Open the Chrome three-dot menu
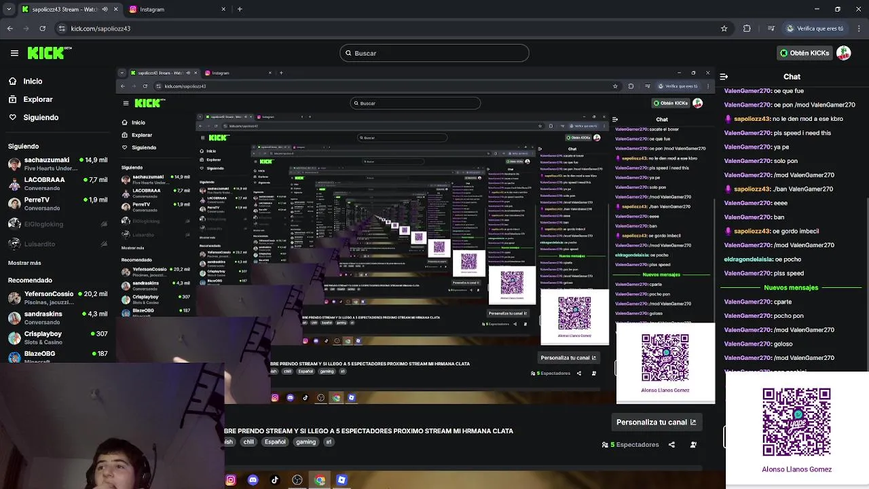Screen dimensions: 869x489 [x=857, y=29]
